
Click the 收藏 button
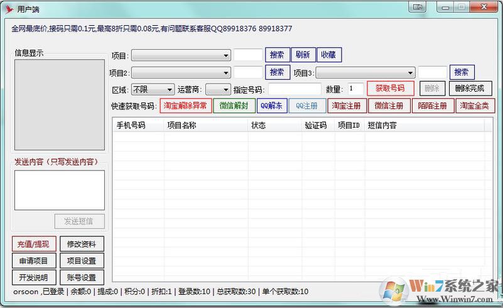click(x=329, y=55)
